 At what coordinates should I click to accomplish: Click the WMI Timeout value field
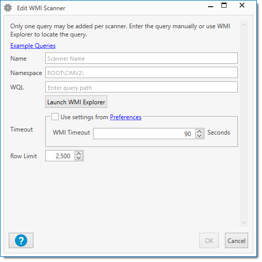click(x=144, y=134)
